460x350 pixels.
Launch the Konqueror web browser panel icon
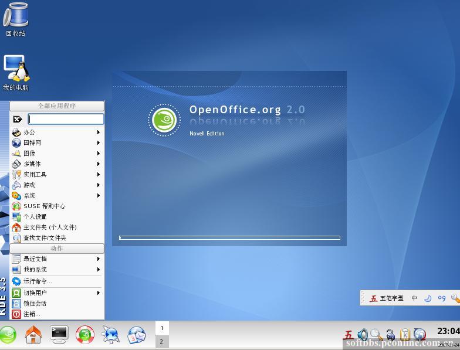click(110, 334)
